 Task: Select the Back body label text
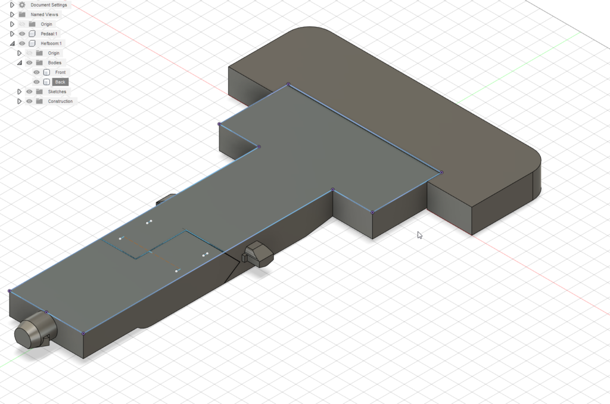pos(60,82)
